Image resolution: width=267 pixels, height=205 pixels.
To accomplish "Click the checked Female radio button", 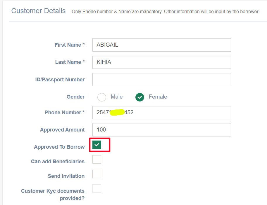I will coord(140,97).
